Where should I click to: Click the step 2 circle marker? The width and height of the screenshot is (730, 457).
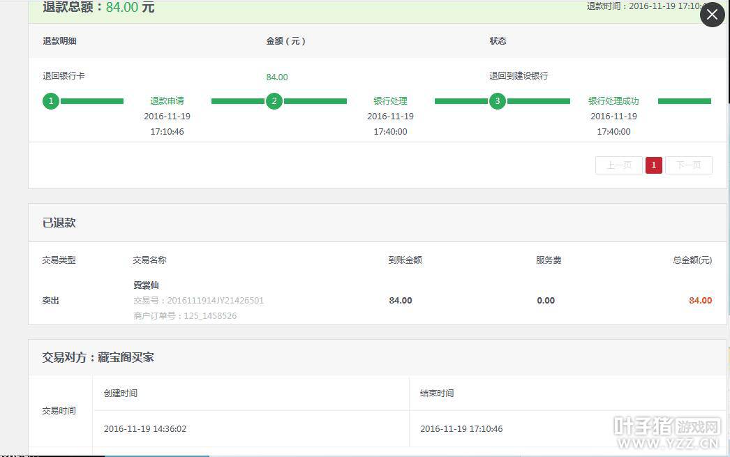(274, 101)
